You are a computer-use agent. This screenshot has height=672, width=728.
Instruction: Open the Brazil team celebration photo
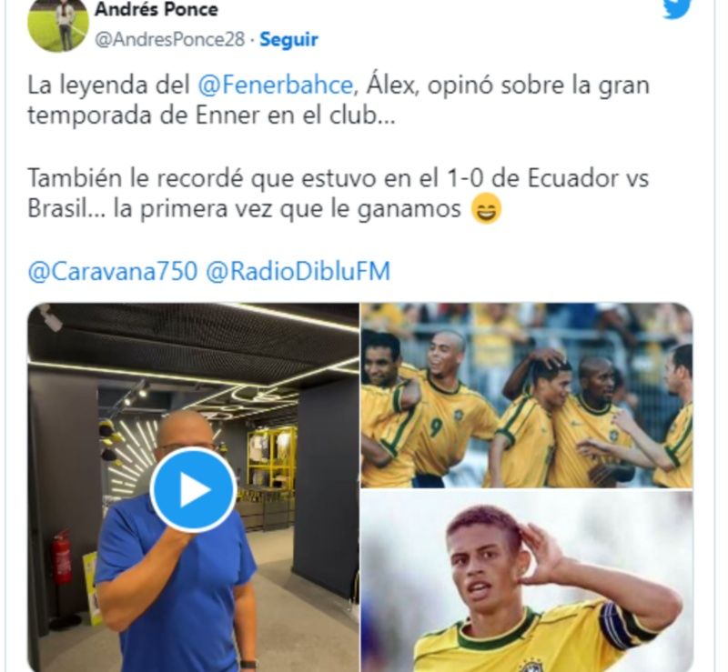point(527,395)
